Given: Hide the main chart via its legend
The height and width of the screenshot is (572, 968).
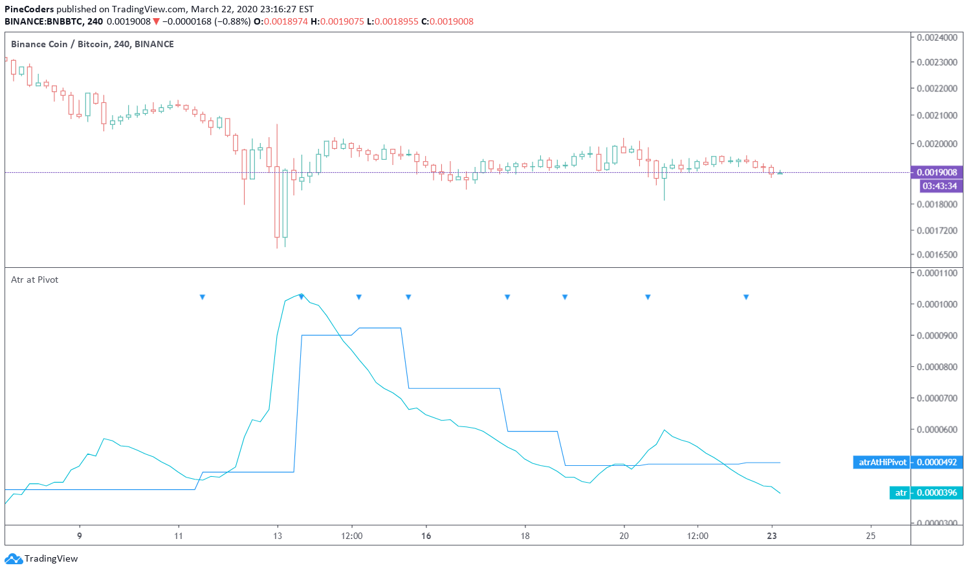Looking at the screenshot, I should tap(91, 44).
